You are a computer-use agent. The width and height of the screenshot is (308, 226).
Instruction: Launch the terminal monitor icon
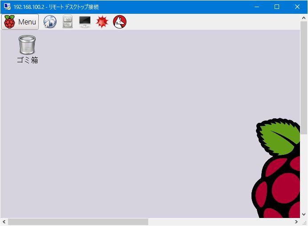(x=85, y=22)
